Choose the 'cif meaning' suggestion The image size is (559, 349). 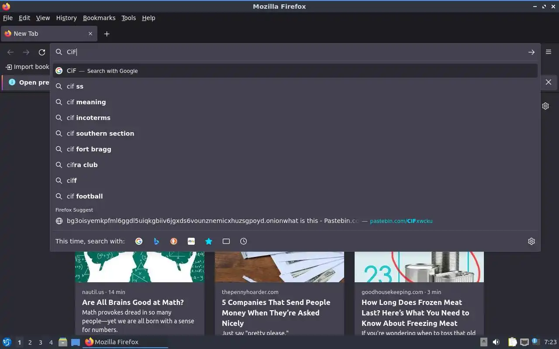(x=295, y=102)
